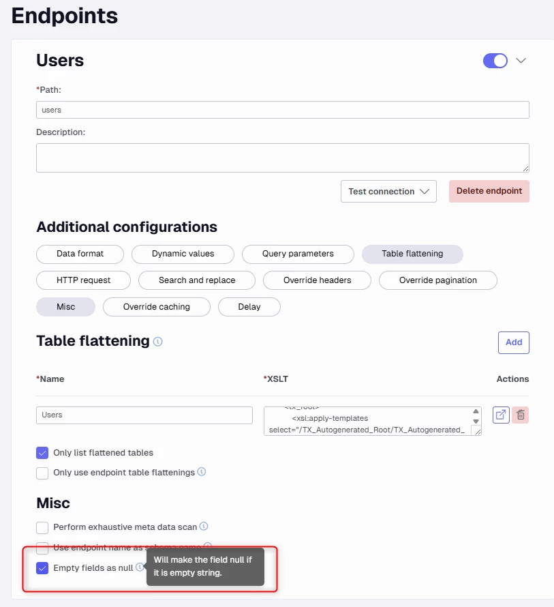Click info icon beside Empty fields as null
554x607 pixels.
[x=140, y=567]
